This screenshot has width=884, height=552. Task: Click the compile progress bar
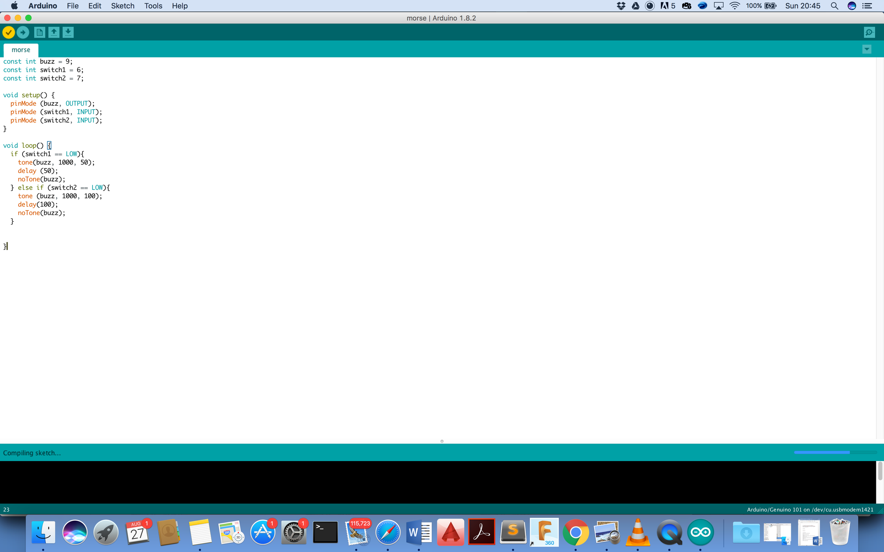[x=835, y=452]
